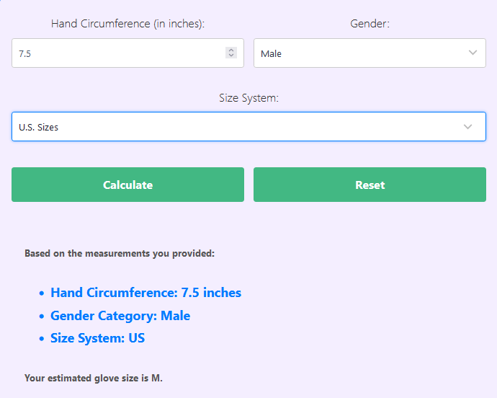Image resolution: width=497 pixels, height=398 pixels.
Task: Click the bullet before Hand Circumference result
Action: tap(41, 293)
